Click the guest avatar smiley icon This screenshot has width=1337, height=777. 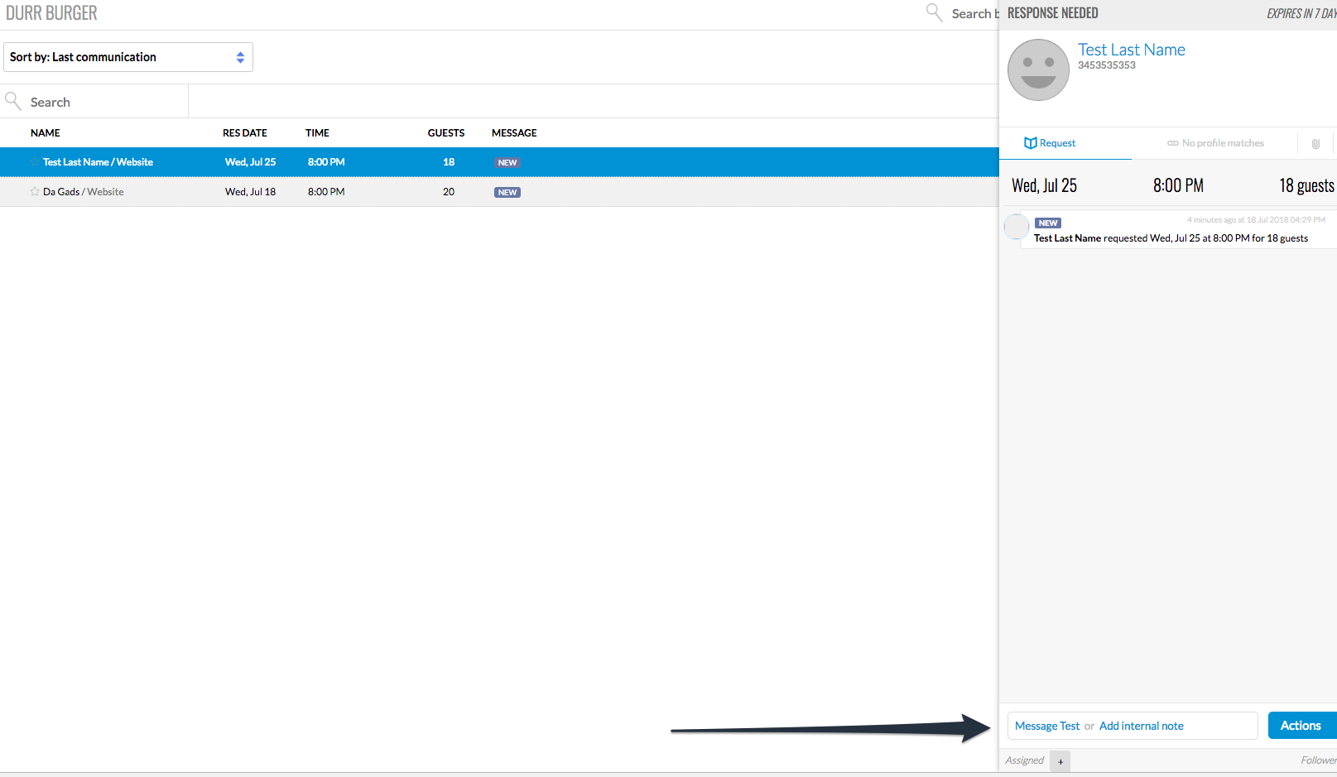click(x=1038, y=70)
